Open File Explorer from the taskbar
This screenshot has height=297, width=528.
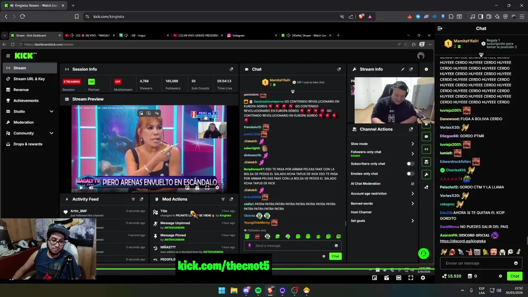[x=234, y=290]
